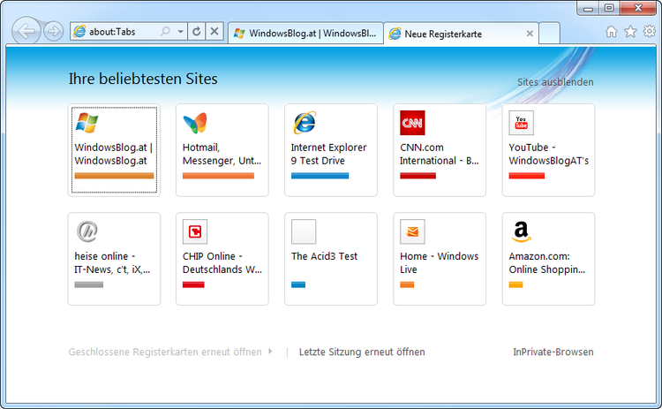Click the Stop loading X icon
Image resolution: width=662 pixels, height=409 pixels.
coord(214,32)
